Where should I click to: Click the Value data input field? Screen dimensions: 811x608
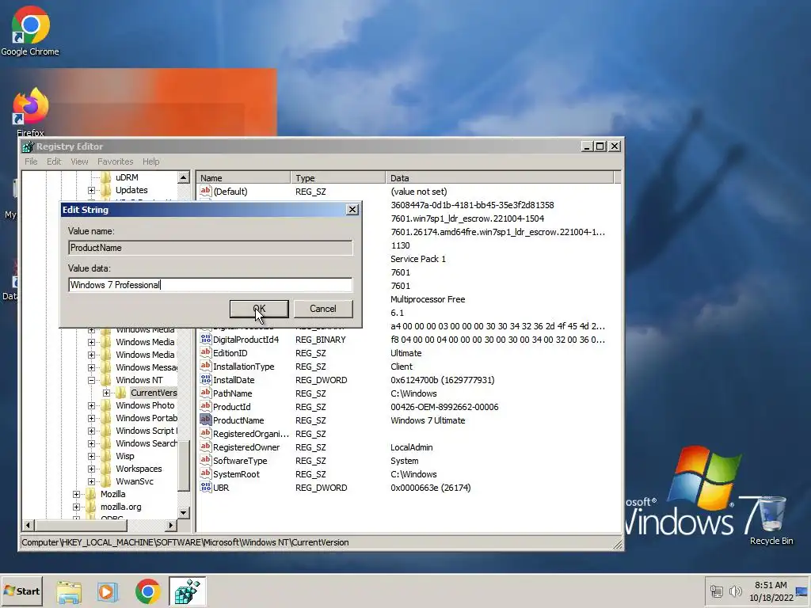coord(211,285)
